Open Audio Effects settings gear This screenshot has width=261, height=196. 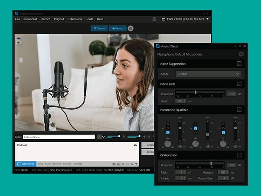point(241,54)
